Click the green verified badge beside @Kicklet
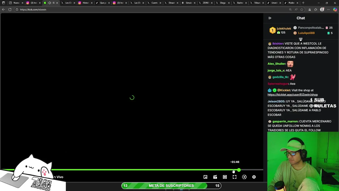The image size is (339, 191). tap(274, 90)
